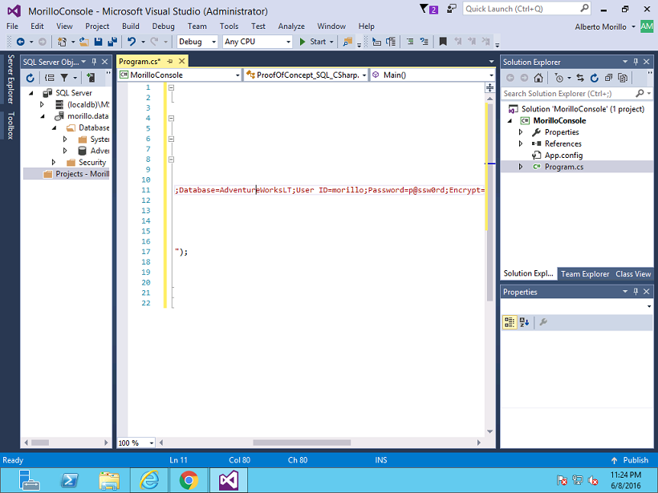Click the Home icon in Solution Explorer
Viewport: 658px width, 493px height.
tap(538, 78)
